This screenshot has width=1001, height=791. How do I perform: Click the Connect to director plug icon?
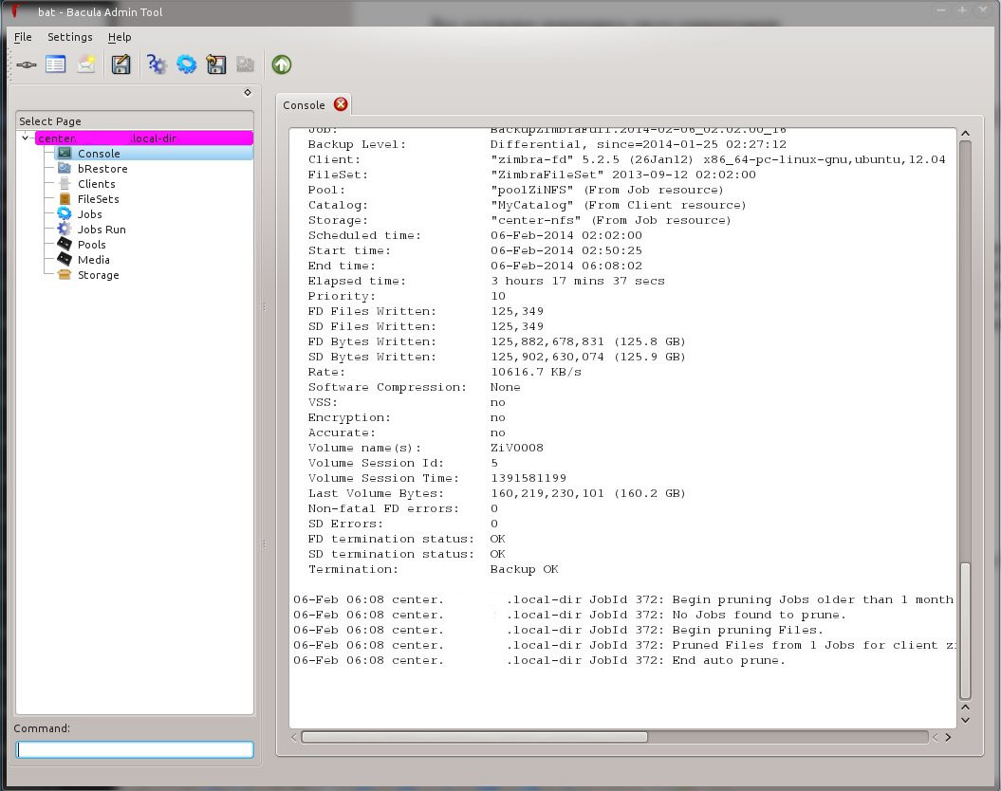pos(27,64)
